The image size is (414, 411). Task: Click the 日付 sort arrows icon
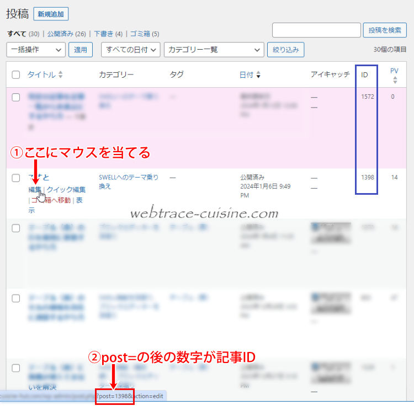click(258, 75)
